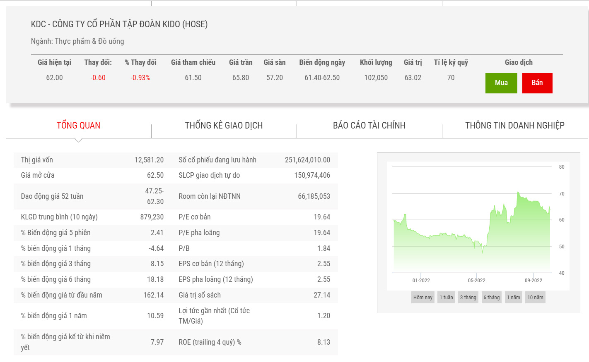The image size is (589, 362).
Task: Select the Hôm nay chart range
Action: tap(422, 298)
